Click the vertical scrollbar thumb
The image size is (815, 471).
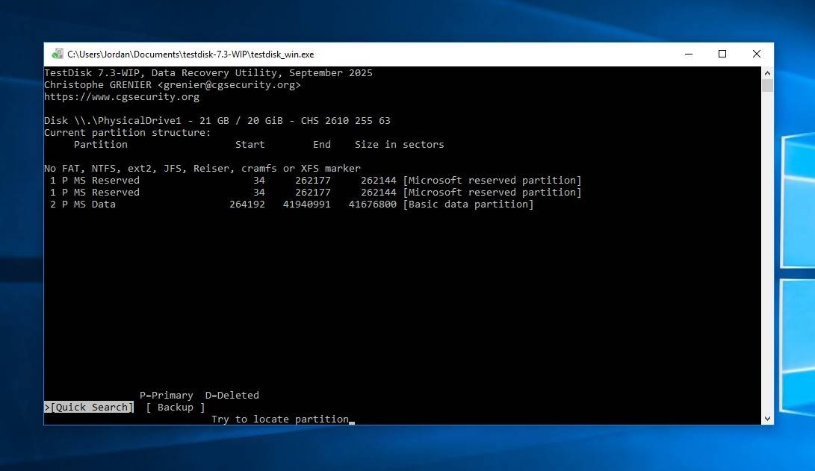coord(767,85)
